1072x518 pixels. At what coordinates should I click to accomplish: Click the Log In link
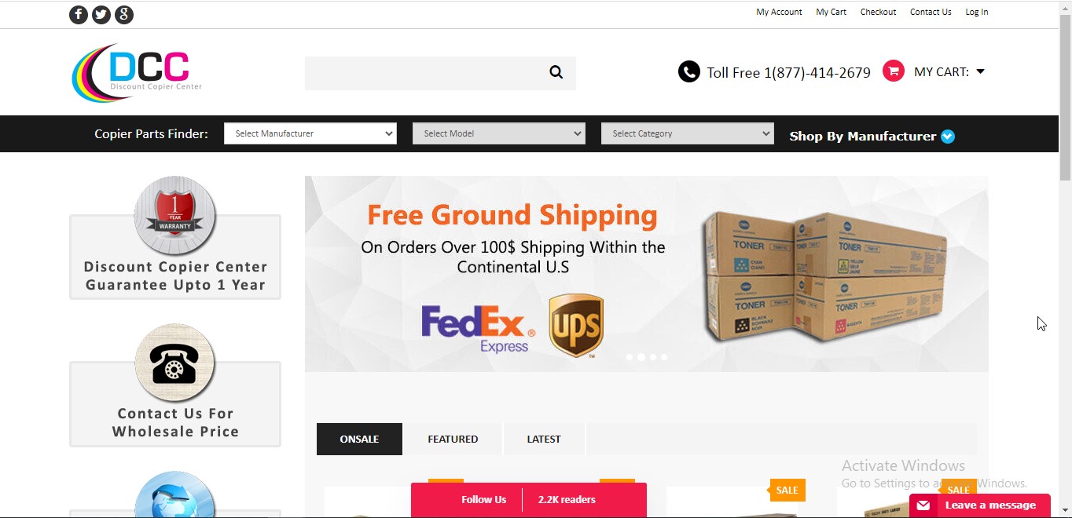tap(977, 12)
